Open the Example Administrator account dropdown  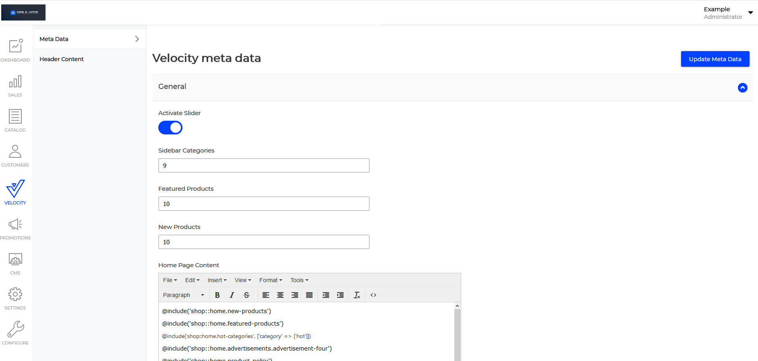tap(728, 13)
